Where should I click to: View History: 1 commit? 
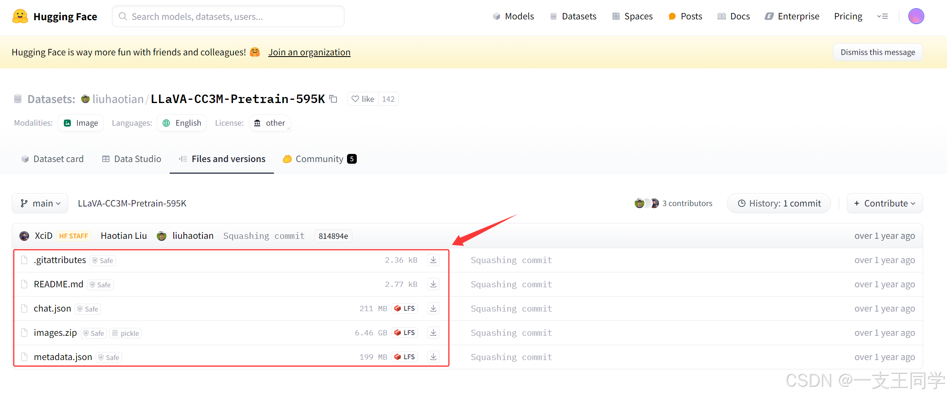tap(779, 203)
